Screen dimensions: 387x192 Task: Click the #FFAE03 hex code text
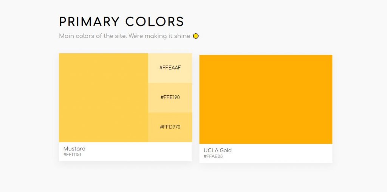[x=213, y=156]
